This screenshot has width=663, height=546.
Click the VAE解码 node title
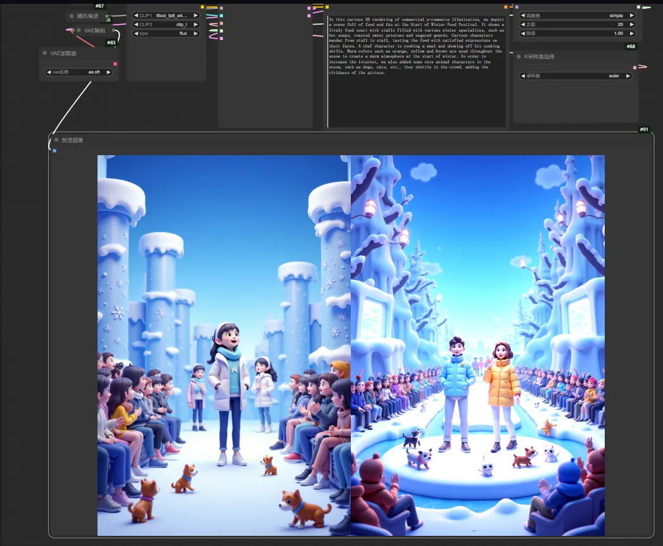[95, 30]
